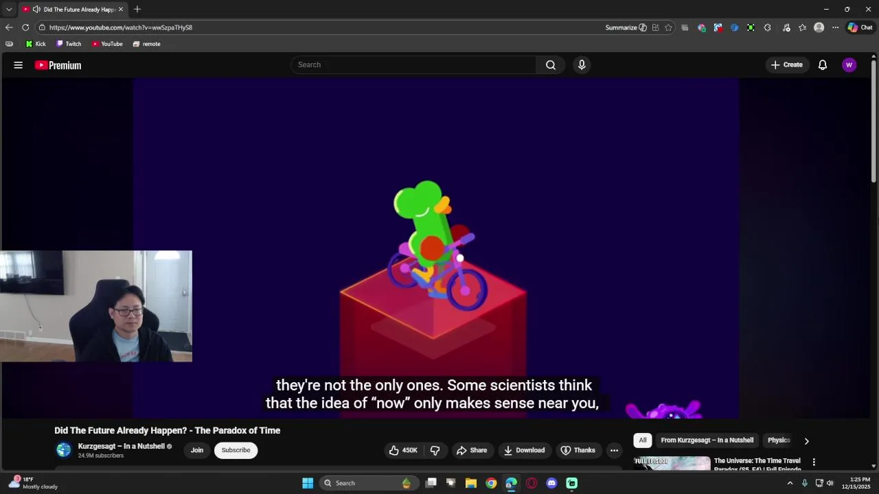Open vertical tabs sidebar icon left of bookmarks
Image resolution: width=879 pixels, height=494 pixels.
(x=9, y=44)
